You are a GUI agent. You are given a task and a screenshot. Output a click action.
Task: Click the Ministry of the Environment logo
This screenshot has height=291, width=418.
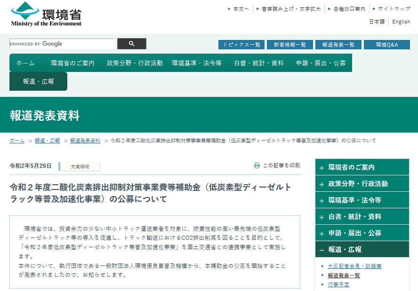coord(46,14)
